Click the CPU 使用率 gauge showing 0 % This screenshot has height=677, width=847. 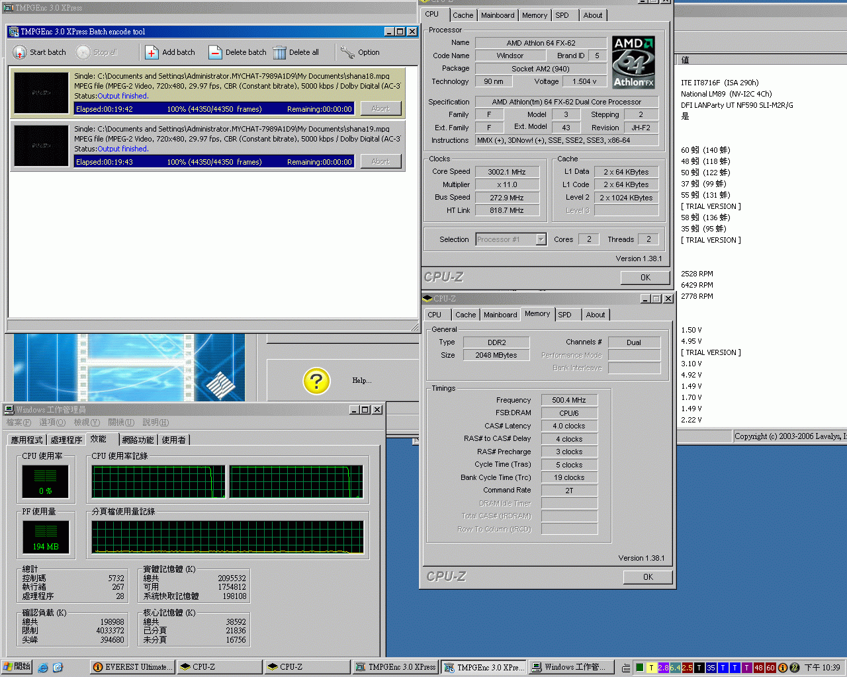(45, 481)
